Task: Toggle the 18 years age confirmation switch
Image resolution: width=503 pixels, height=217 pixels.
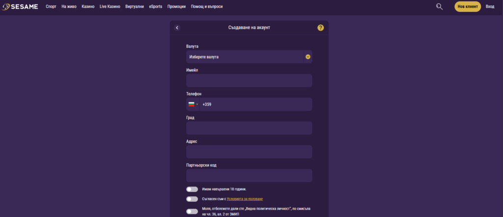Action: pyautogui.click(x=192, y=189)
